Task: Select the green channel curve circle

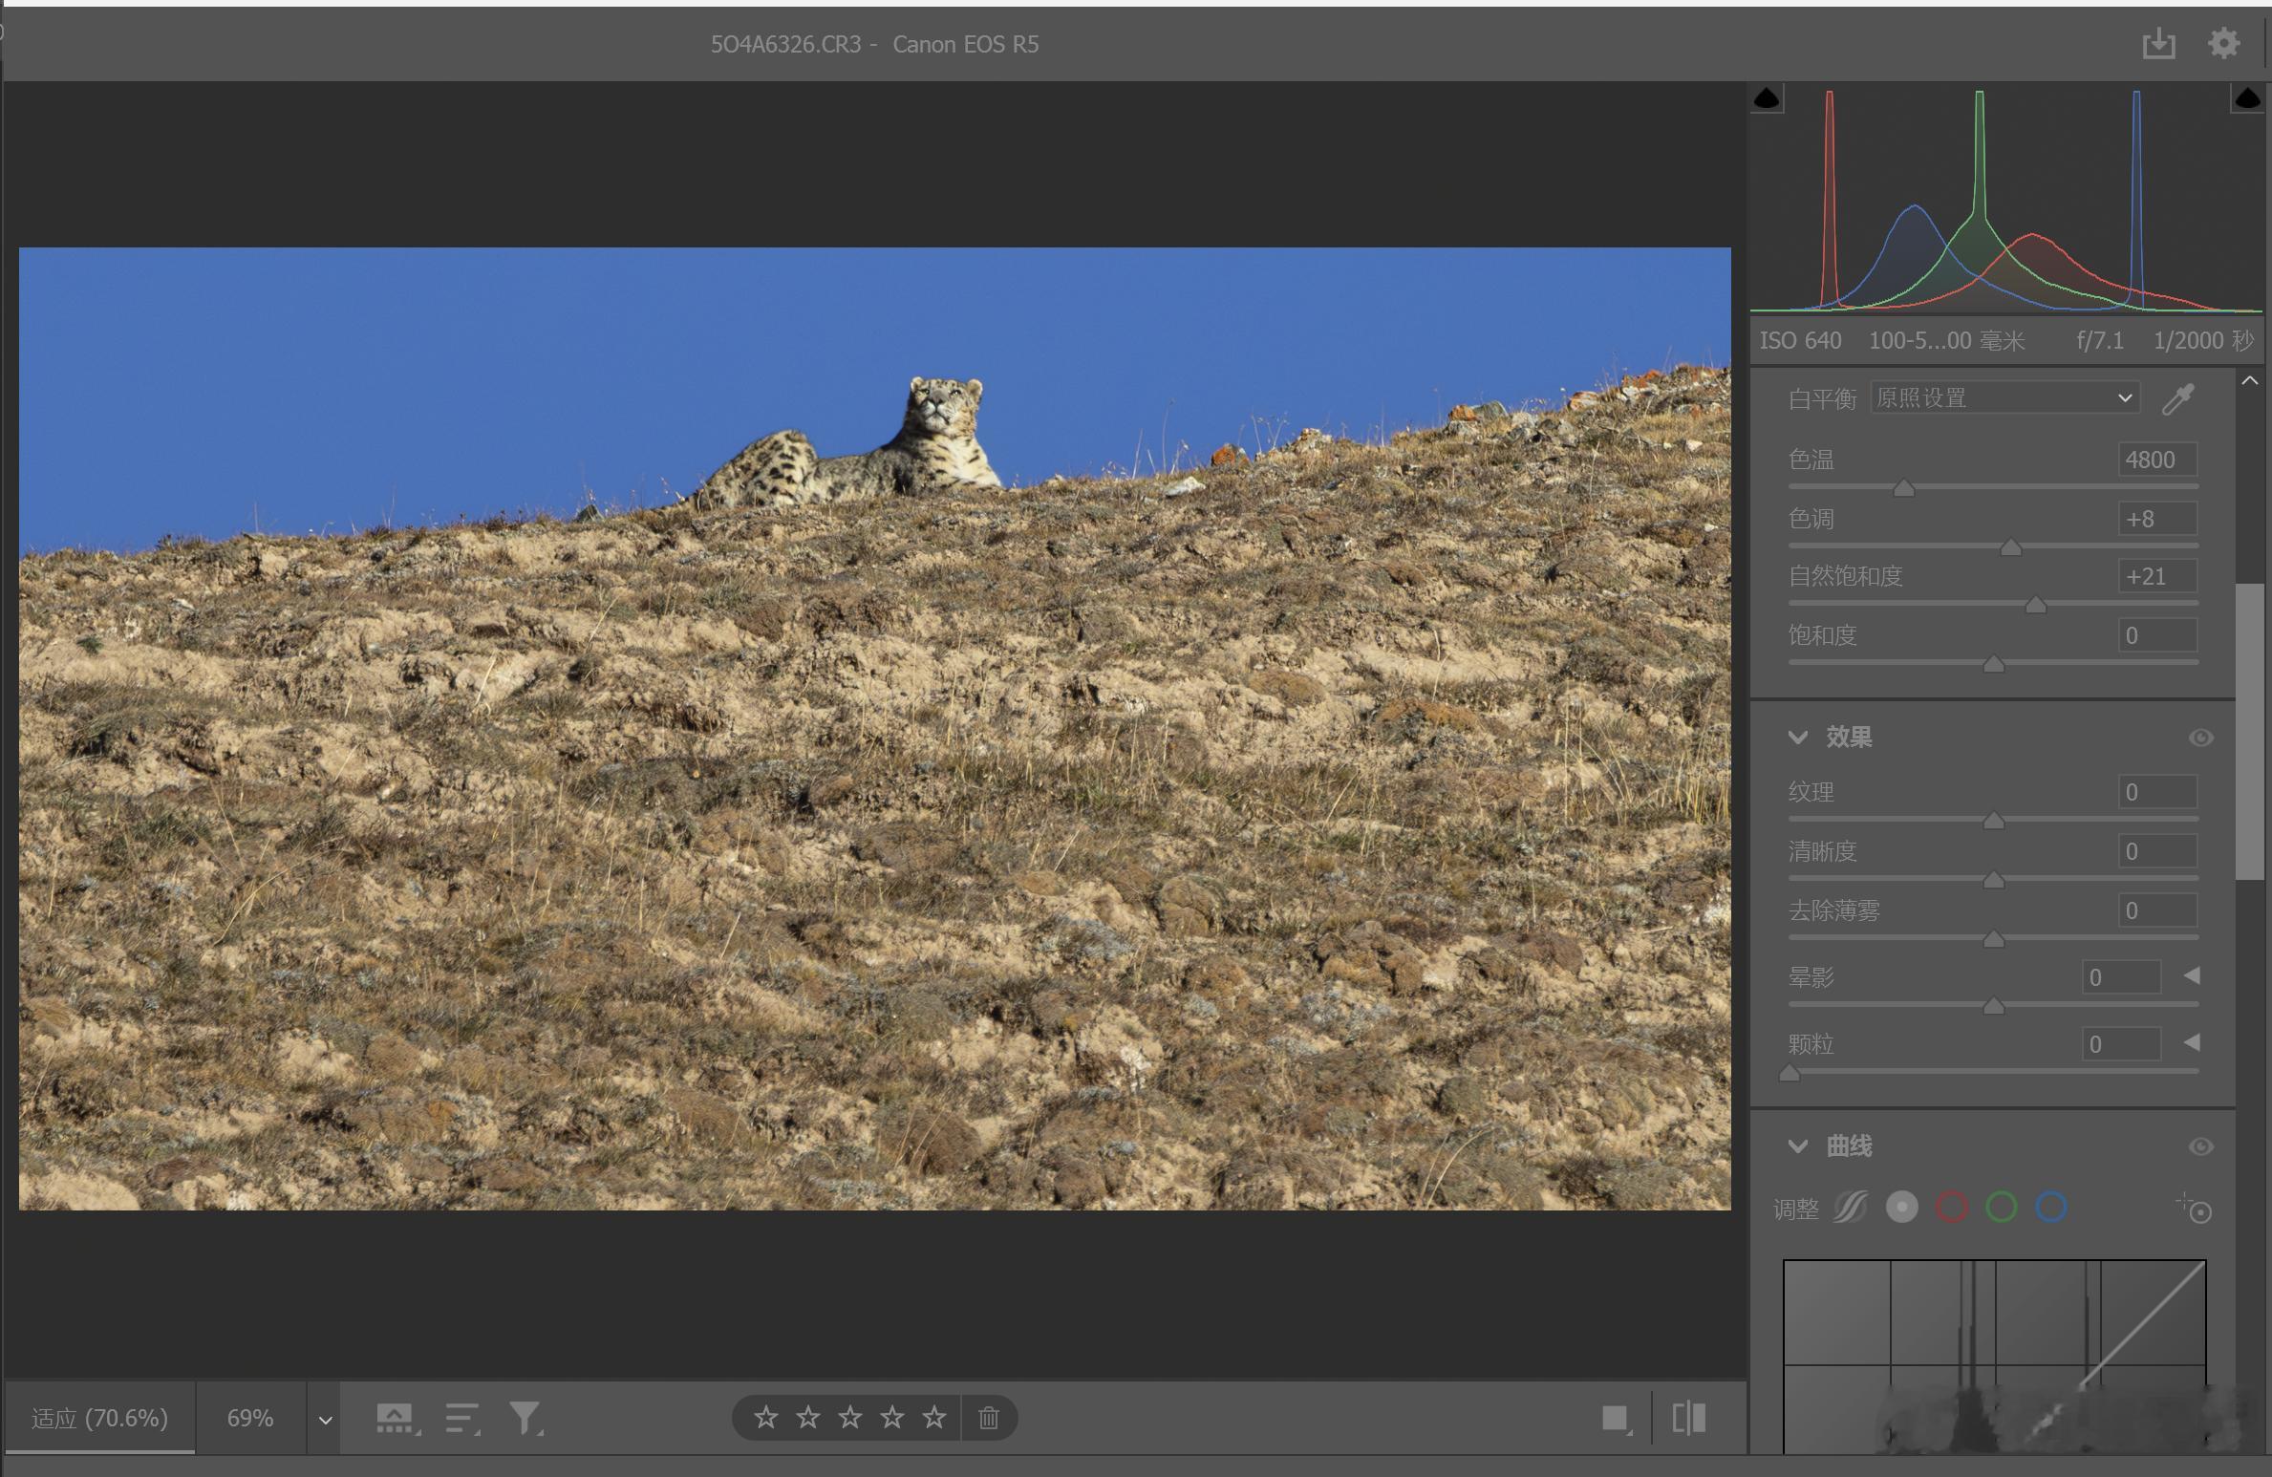Action: pyautogui.click(x=2001, y=1208)
